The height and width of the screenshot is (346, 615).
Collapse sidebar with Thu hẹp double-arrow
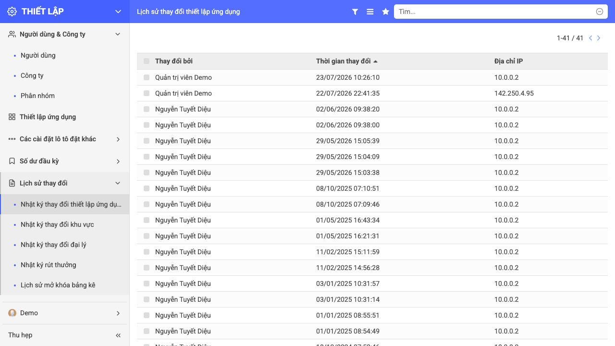coord(118,335)
